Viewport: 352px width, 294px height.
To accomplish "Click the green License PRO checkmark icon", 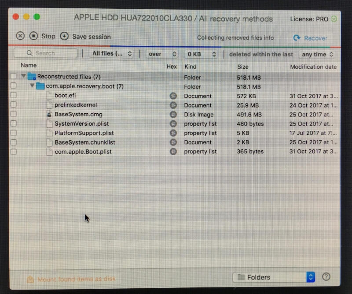I will (x=334, y=19).
